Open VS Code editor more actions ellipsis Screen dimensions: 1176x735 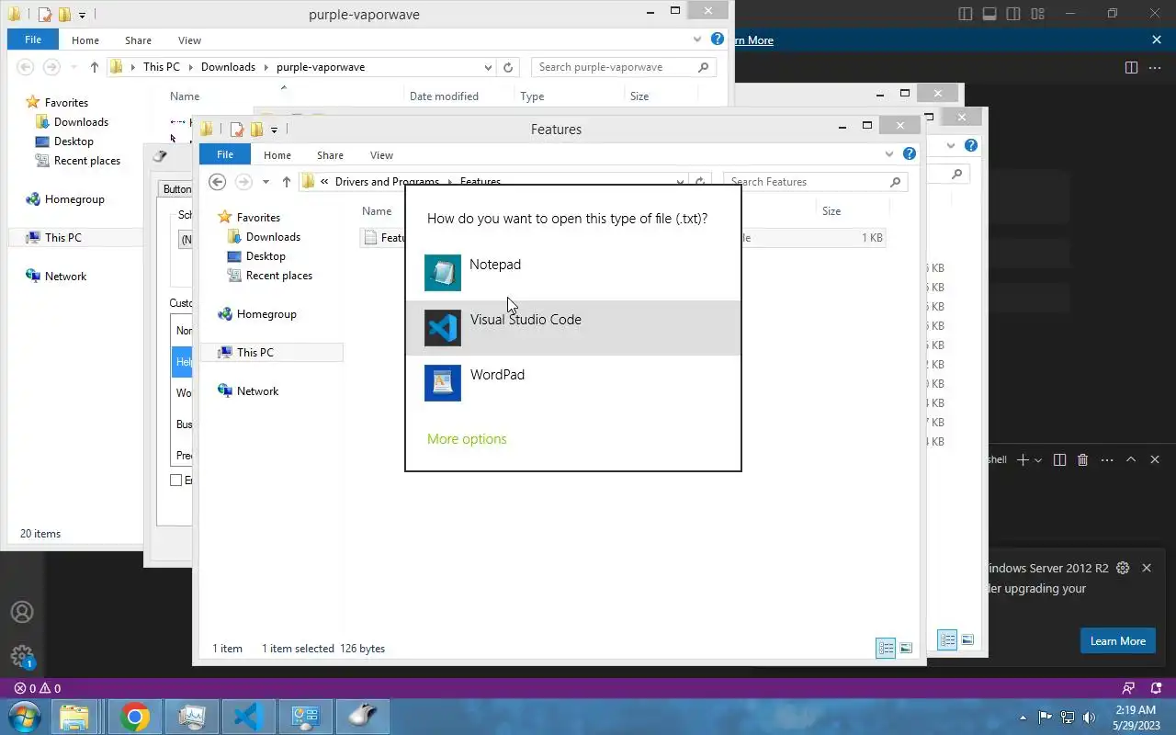click(1155, 67)
